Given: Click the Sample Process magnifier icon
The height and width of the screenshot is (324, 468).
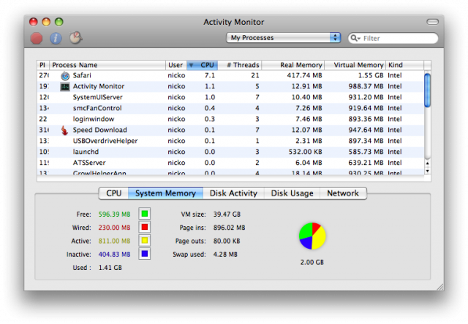Looking at the screenshot, I should [x=76, y=38].
